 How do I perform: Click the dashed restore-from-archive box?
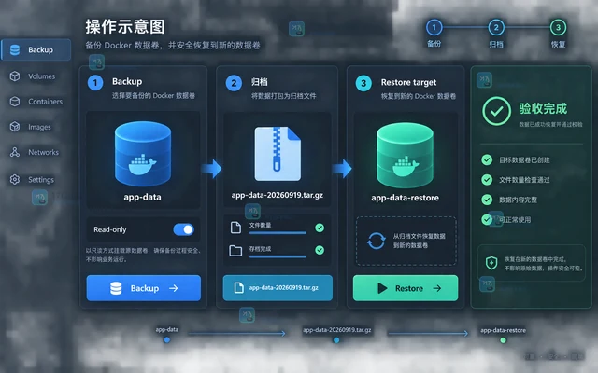[406, 241]
